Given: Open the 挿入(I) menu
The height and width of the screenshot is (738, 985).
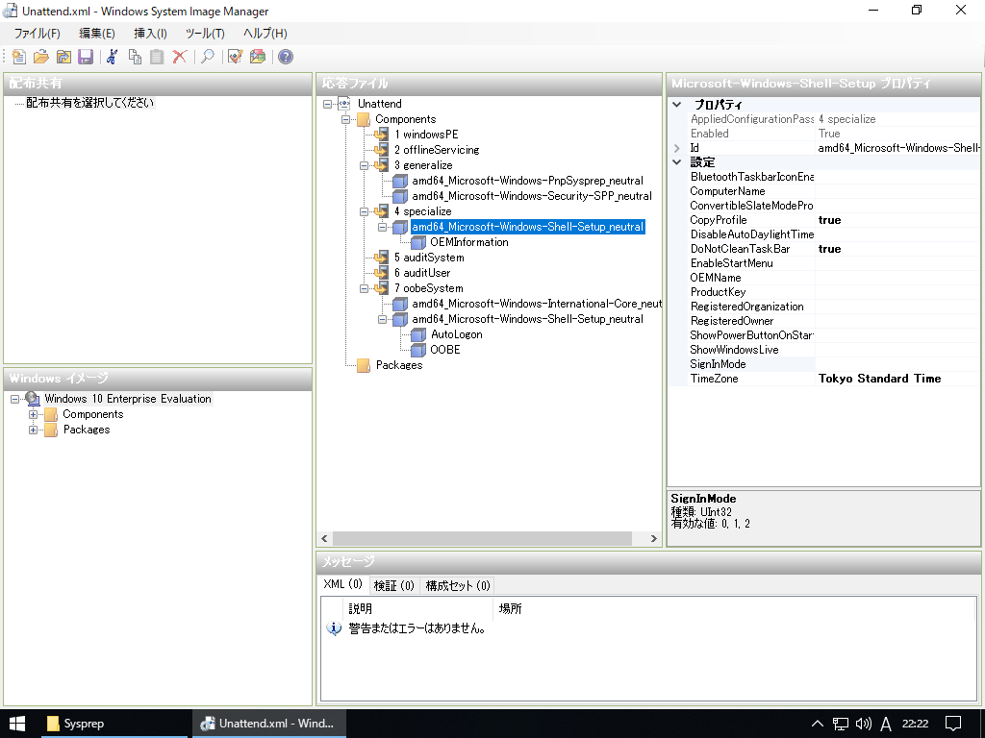Looking at the screenshot, I should point(150,34).
